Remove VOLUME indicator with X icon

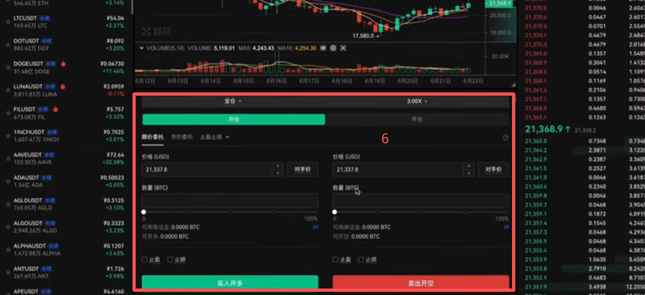pyautogui.click(x=343, y=48)
